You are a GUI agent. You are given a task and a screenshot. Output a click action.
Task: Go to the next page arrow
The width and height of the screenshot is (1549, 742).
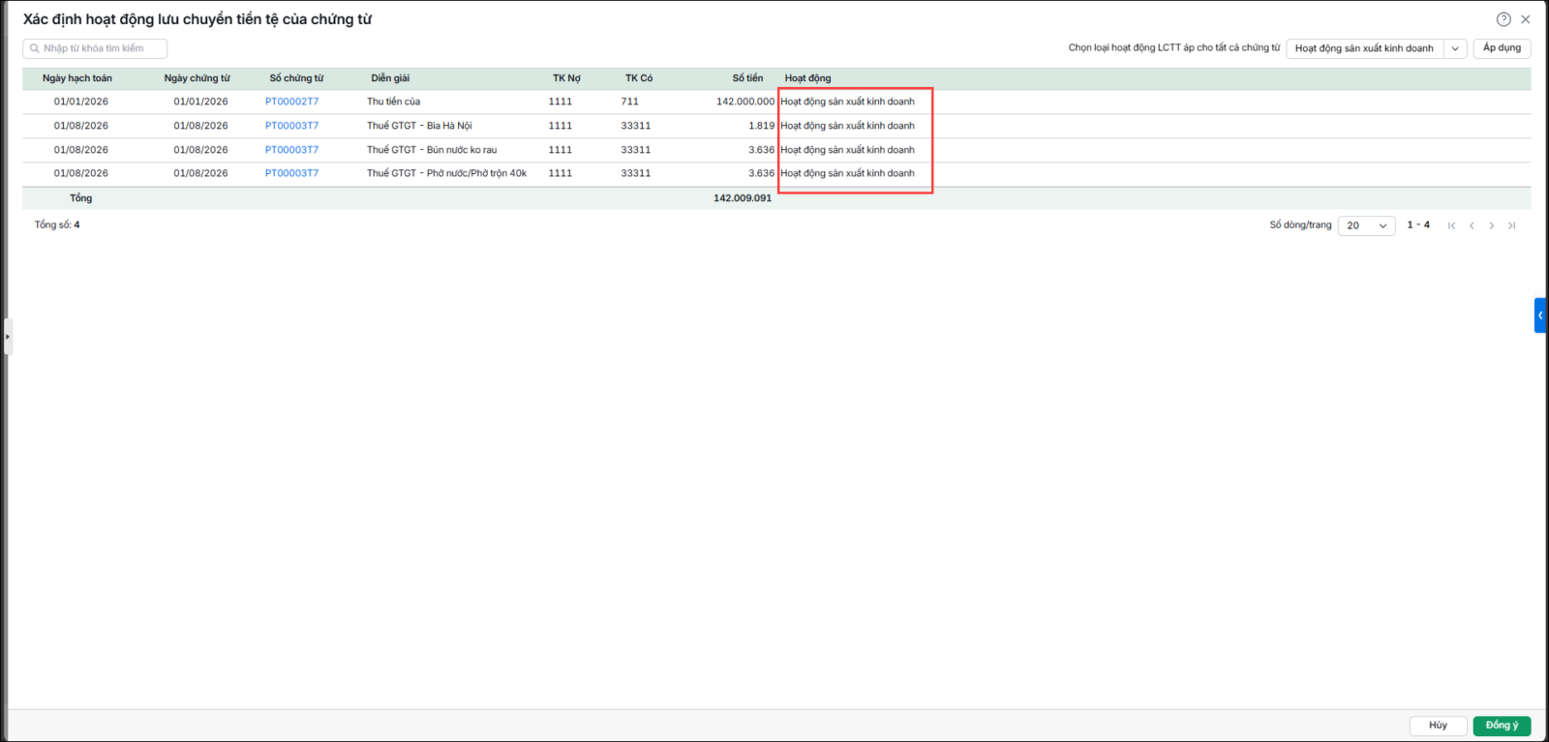click(1492, 225)
